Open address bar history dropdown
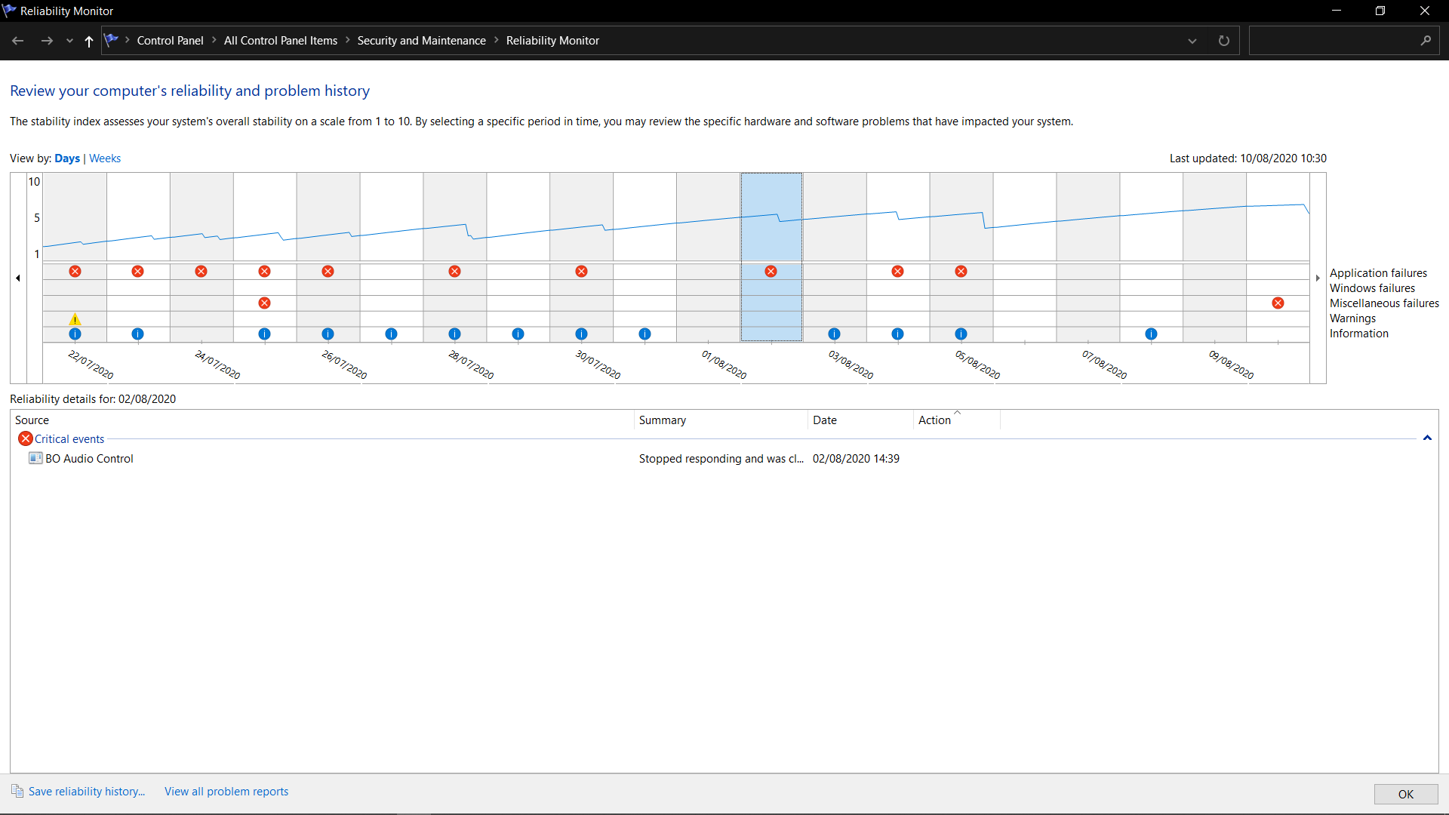Viewport: 1449px width, 815px height. 1192,41
